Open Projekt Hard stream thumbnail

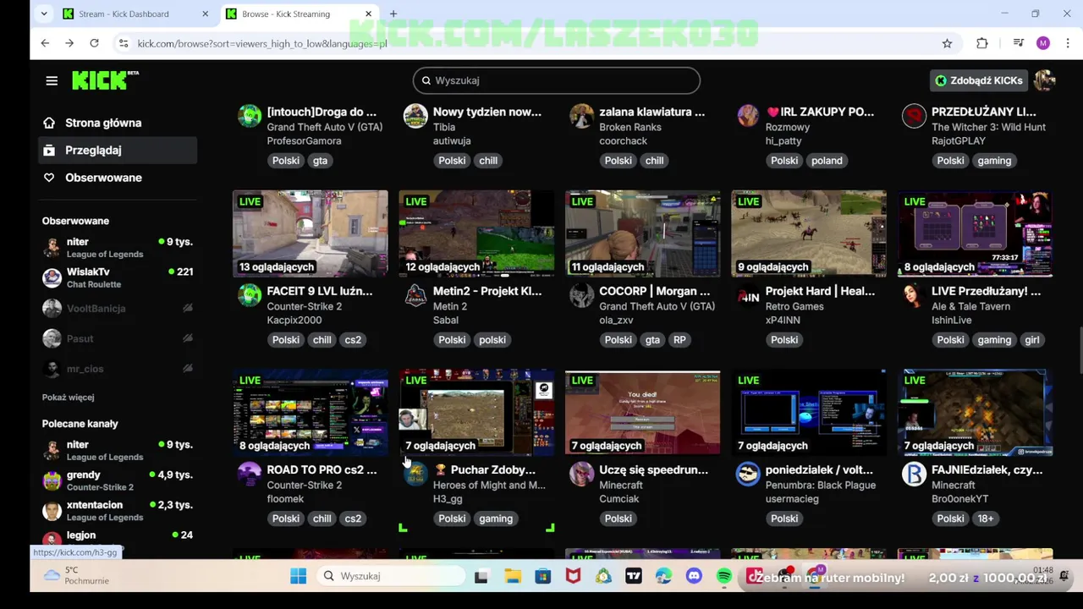click(x=809, y=233)
